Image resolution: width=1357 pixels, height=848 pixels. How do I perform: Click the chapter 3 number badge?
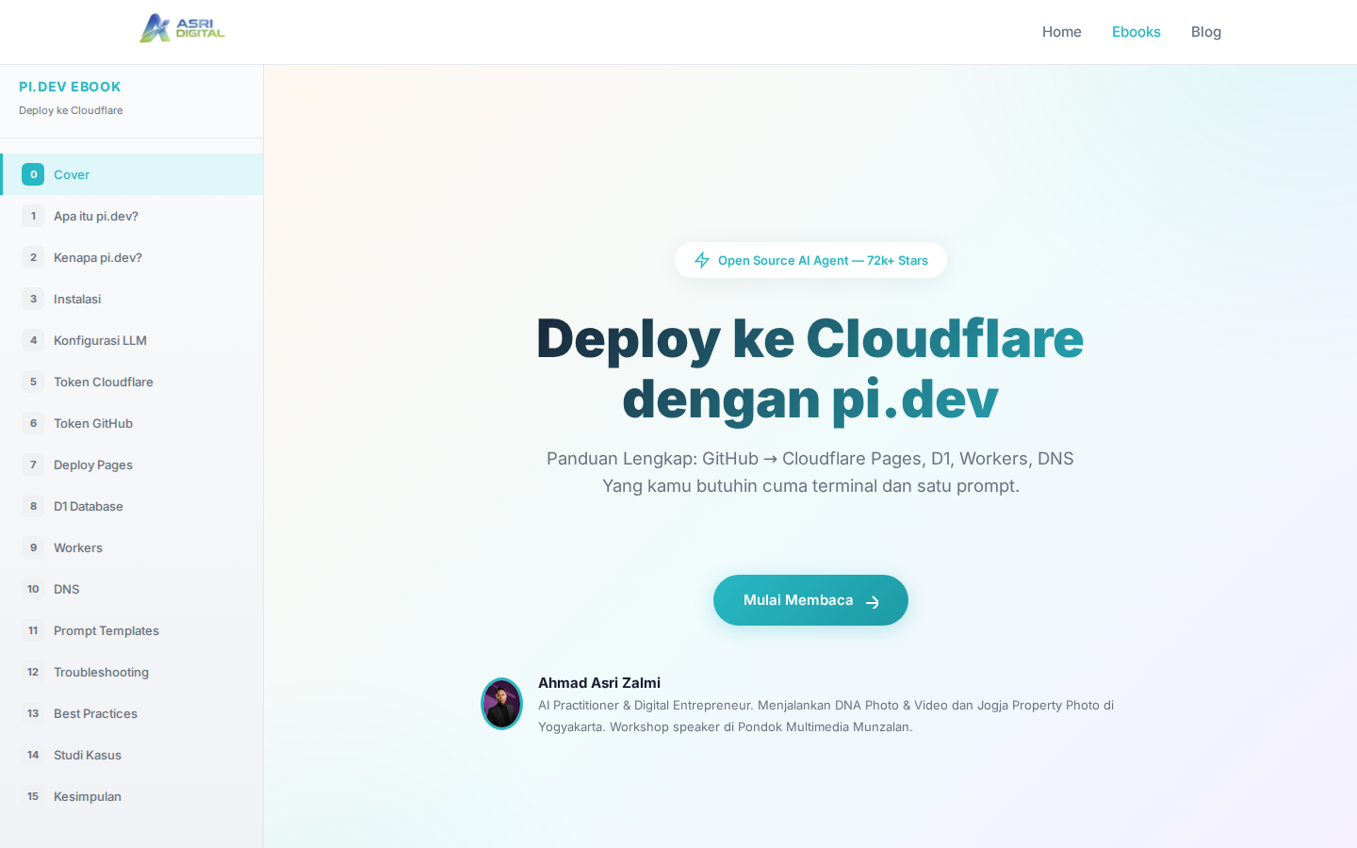coord(33,299)
